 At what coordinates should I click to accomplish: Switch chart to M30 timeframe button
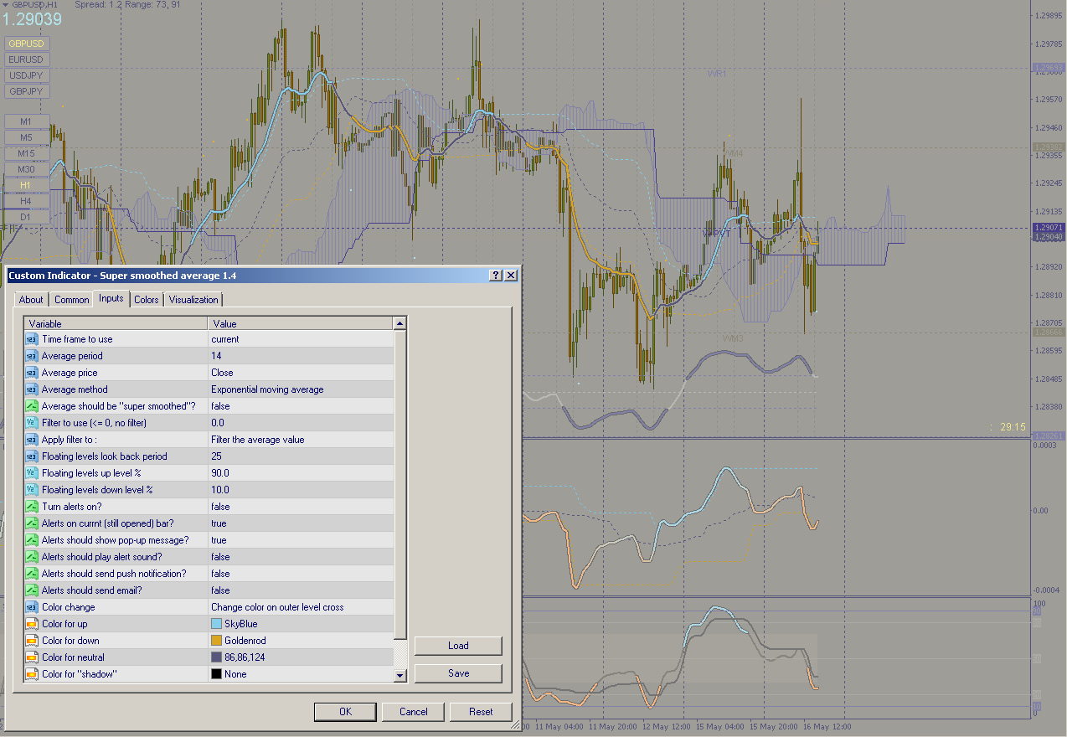(x=26, y=169)
